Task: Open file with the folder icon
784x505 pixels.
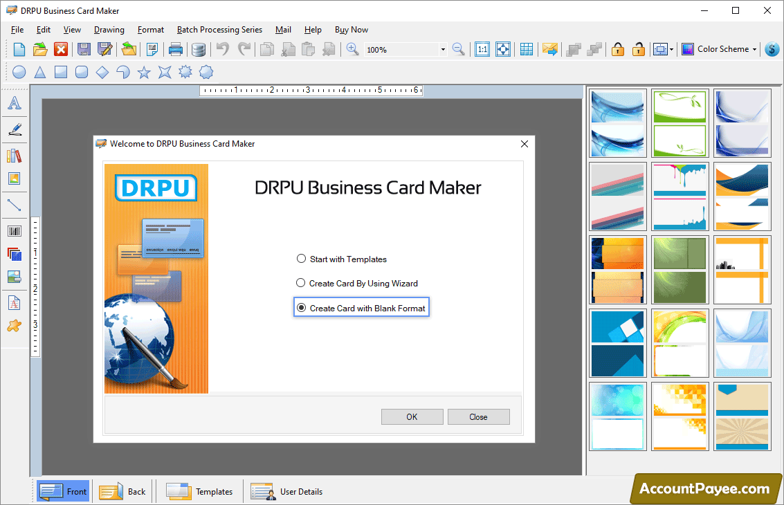Action: tap(40, 49)
